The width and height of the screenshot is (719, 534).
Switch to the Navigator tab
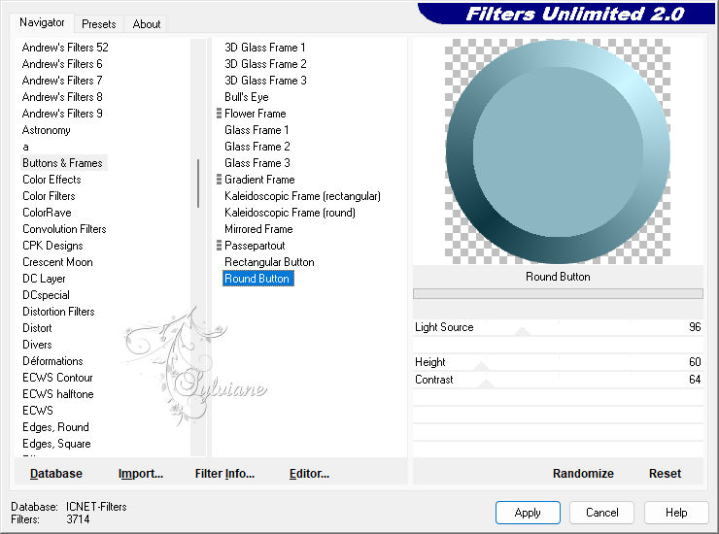[x=42, y=22]
